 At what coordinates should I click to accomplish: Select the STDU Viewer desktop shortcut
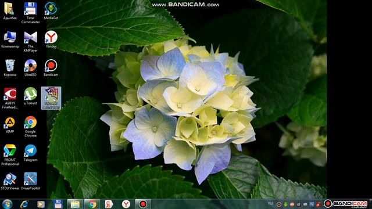click(10, 182)
